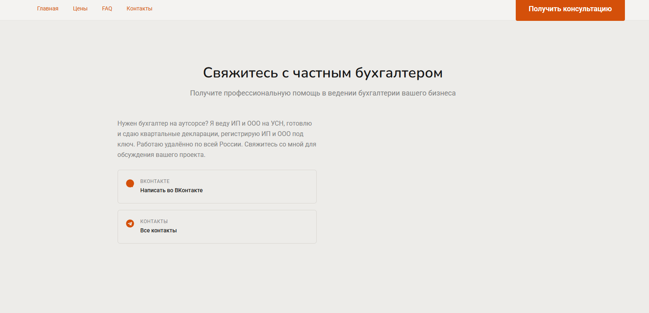
Task: Click paragraph line mentioning Работаю удалённно
Action: click(217, 144)
